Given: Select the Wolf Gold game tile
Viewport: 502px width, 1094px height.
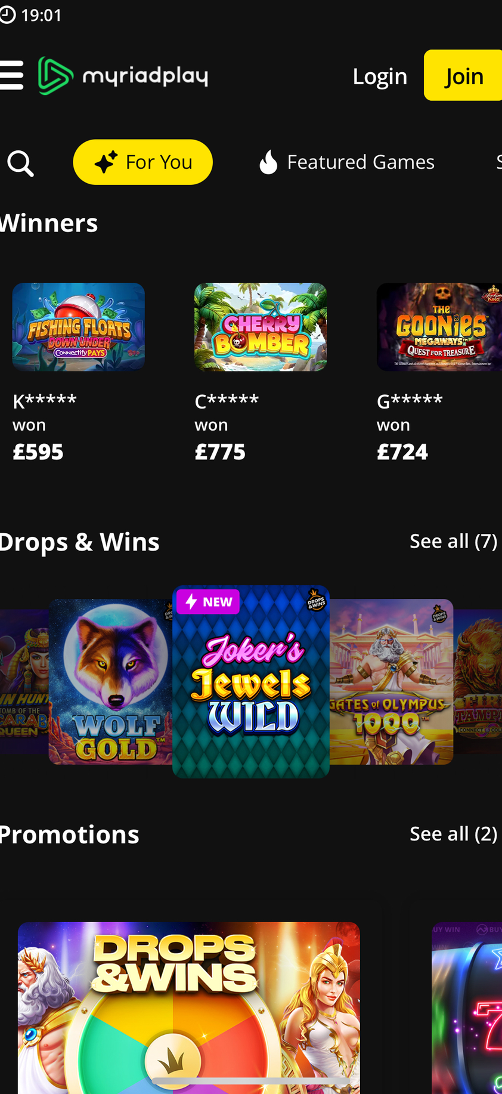Looking at the screenshot, I should (111, 682).
